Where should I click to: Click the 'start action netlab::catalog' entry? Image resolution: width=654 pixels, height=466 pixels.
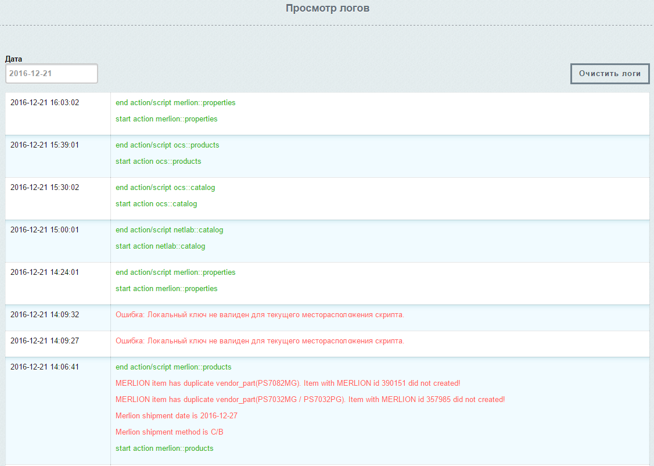click(160, 246)
